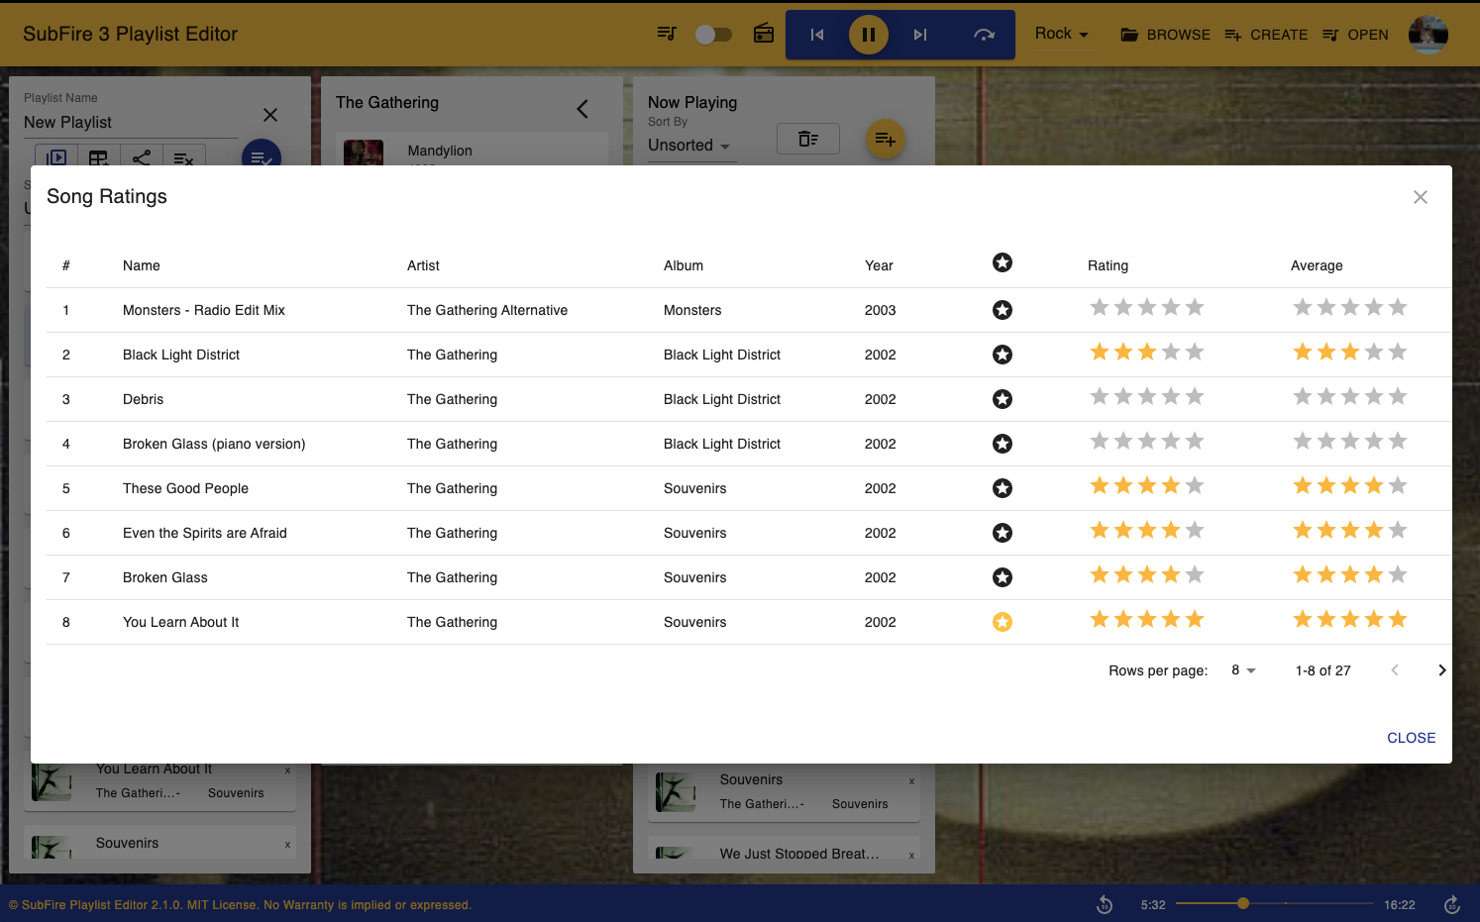Remove You Learn About It from playlist

pos(287,770)
